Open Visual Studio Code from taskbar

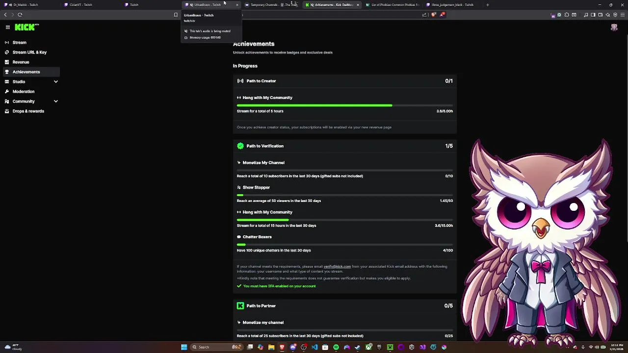tap(314, 347)
